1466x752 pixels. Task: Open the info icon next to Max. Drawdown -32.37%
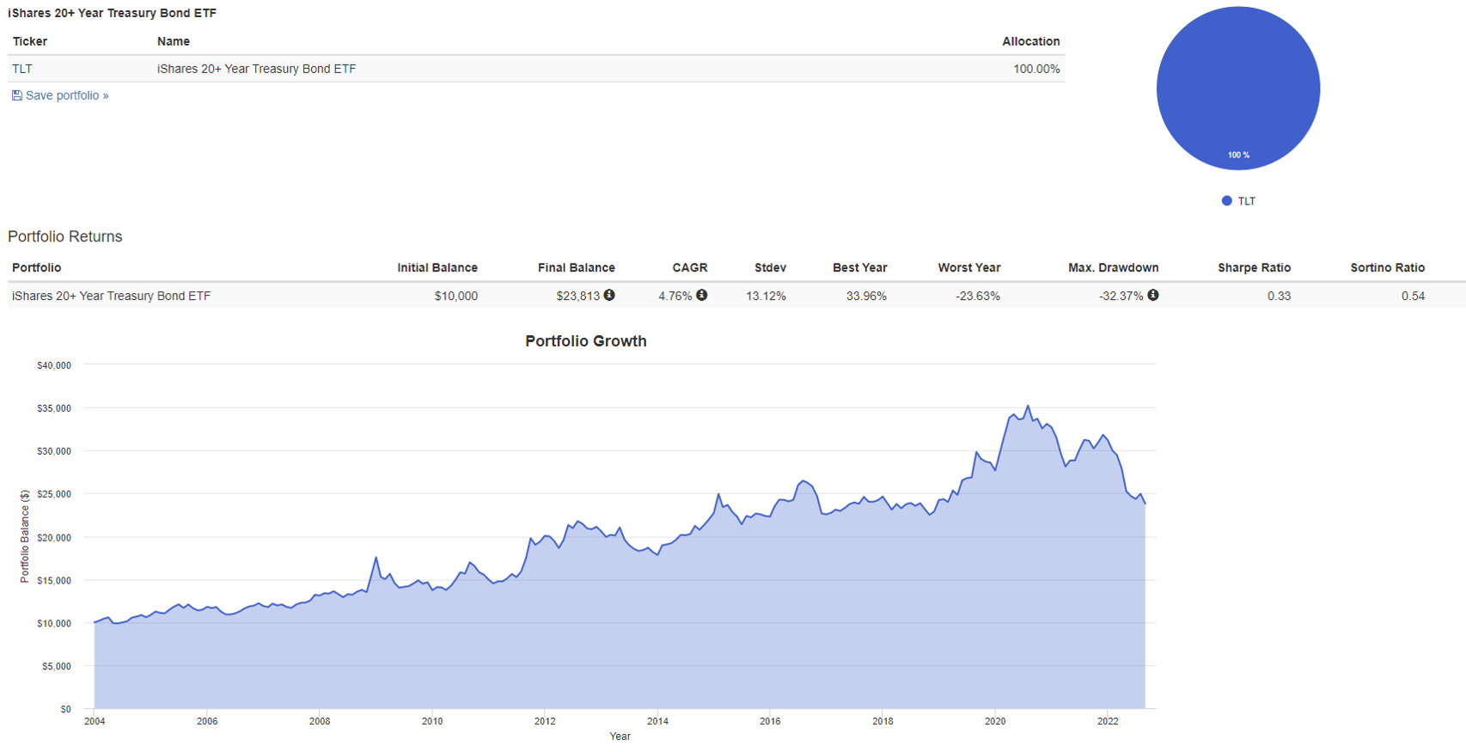[x=1153, y=295]
